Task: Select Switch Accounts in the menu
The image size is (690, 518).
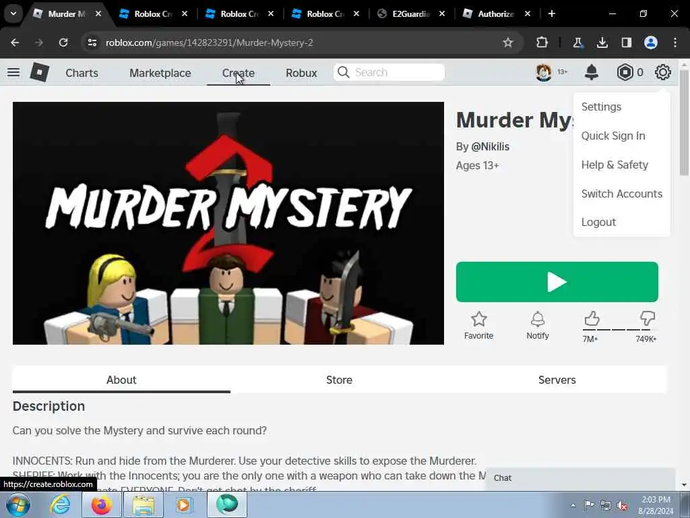Action: point(621,194)
